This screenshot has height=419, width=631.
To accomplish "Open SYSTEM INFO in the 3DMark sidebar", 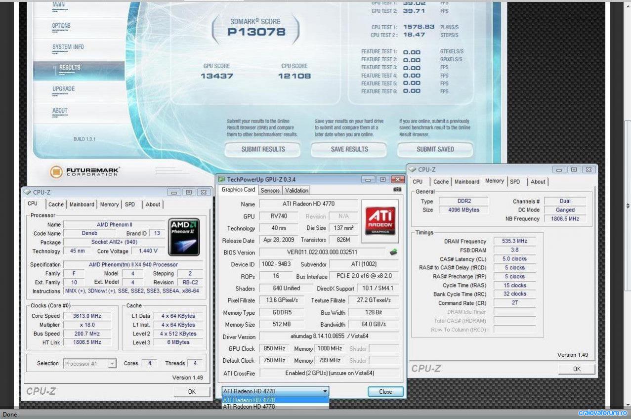I will click(x=68, y=47).
